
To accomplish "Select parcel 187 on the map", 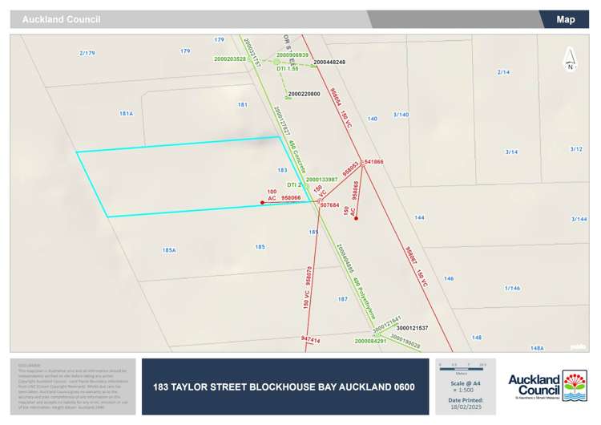I will point(342,299).
